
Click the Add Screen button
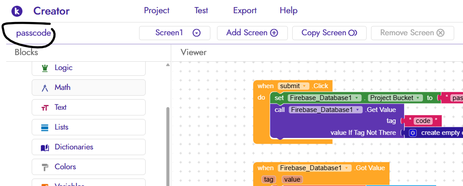coord(252,33)
